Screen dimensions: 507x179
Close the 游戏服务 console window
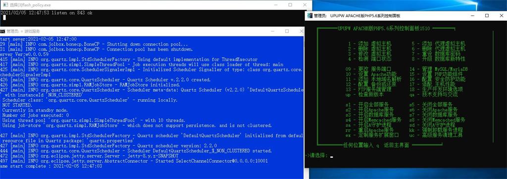tap(301, 31)
